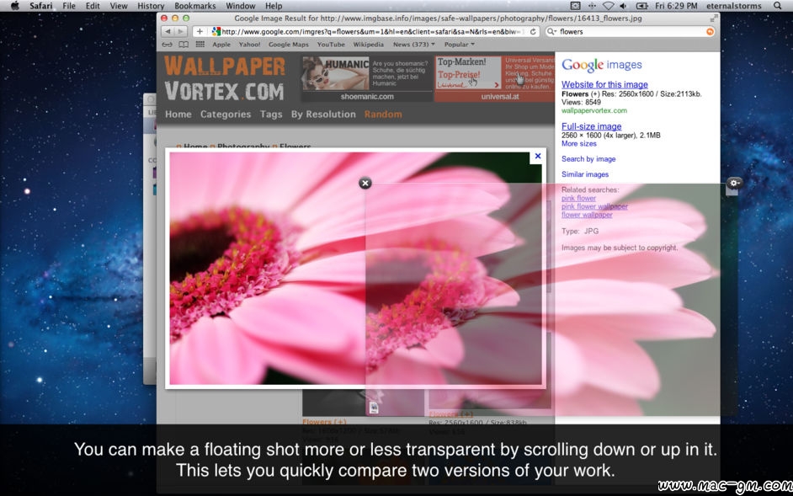
Task: Open the Random tab
Action: point(383,115)
